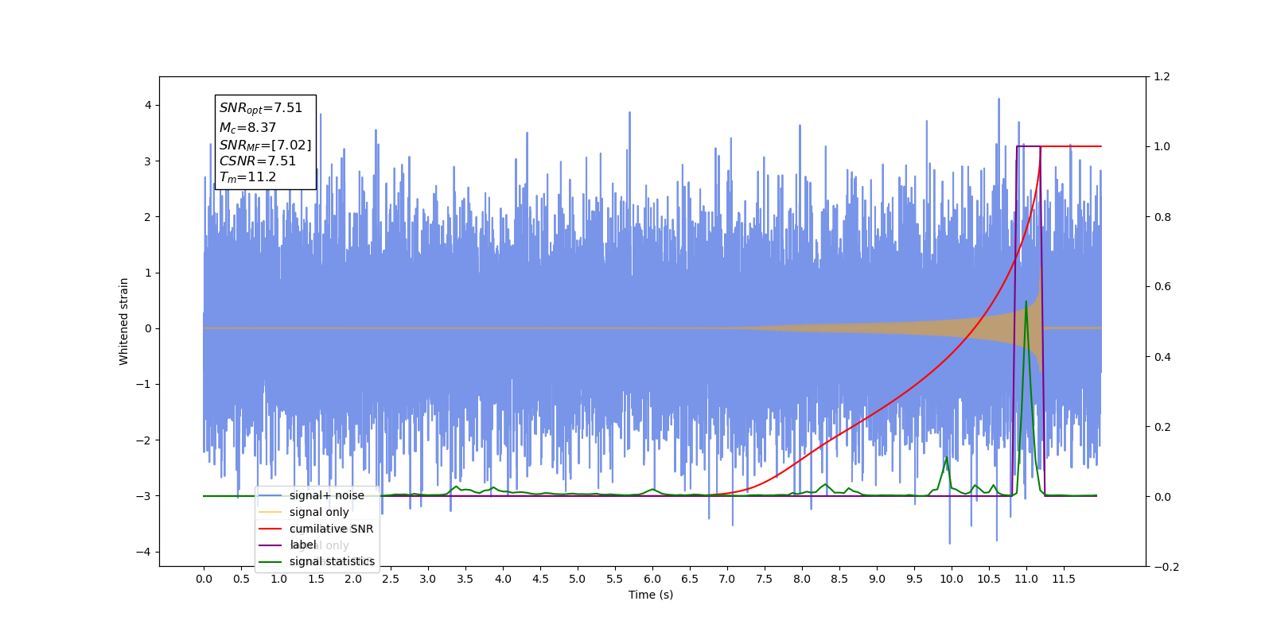1273x636 pixels.
Task: Click the x-axis tick label 8.5
Action: tap(839, 579)
